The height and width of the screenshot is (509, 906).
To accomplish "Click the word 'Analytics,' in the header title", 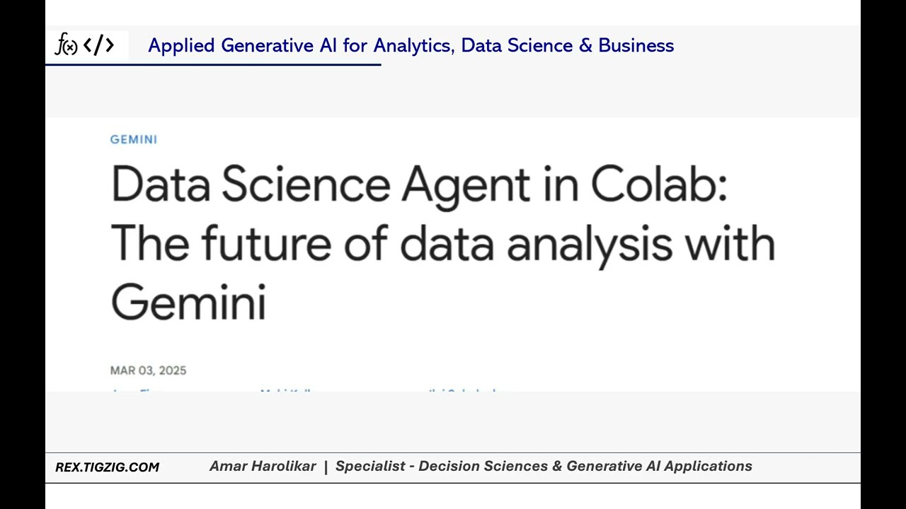I will pyautogui.click(x=414, y=45).
